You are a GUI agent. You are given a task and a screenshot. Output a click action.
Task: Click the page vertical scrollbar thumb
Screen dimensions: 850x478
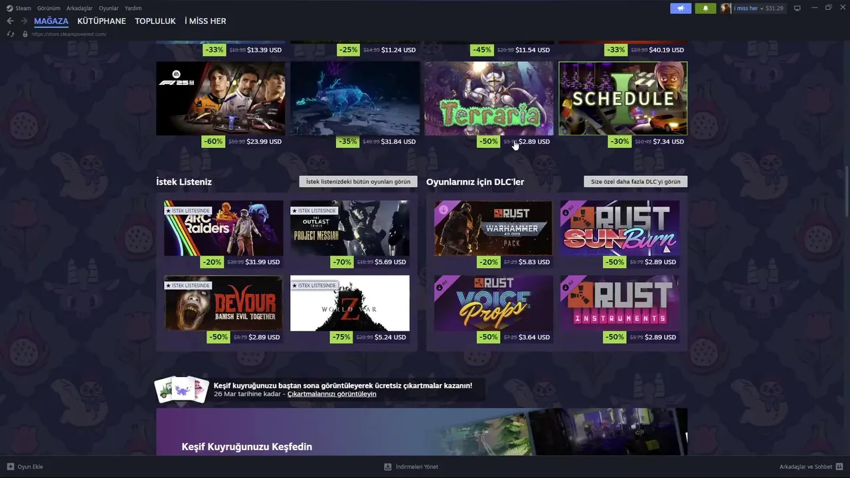click(x=847, y=191)
